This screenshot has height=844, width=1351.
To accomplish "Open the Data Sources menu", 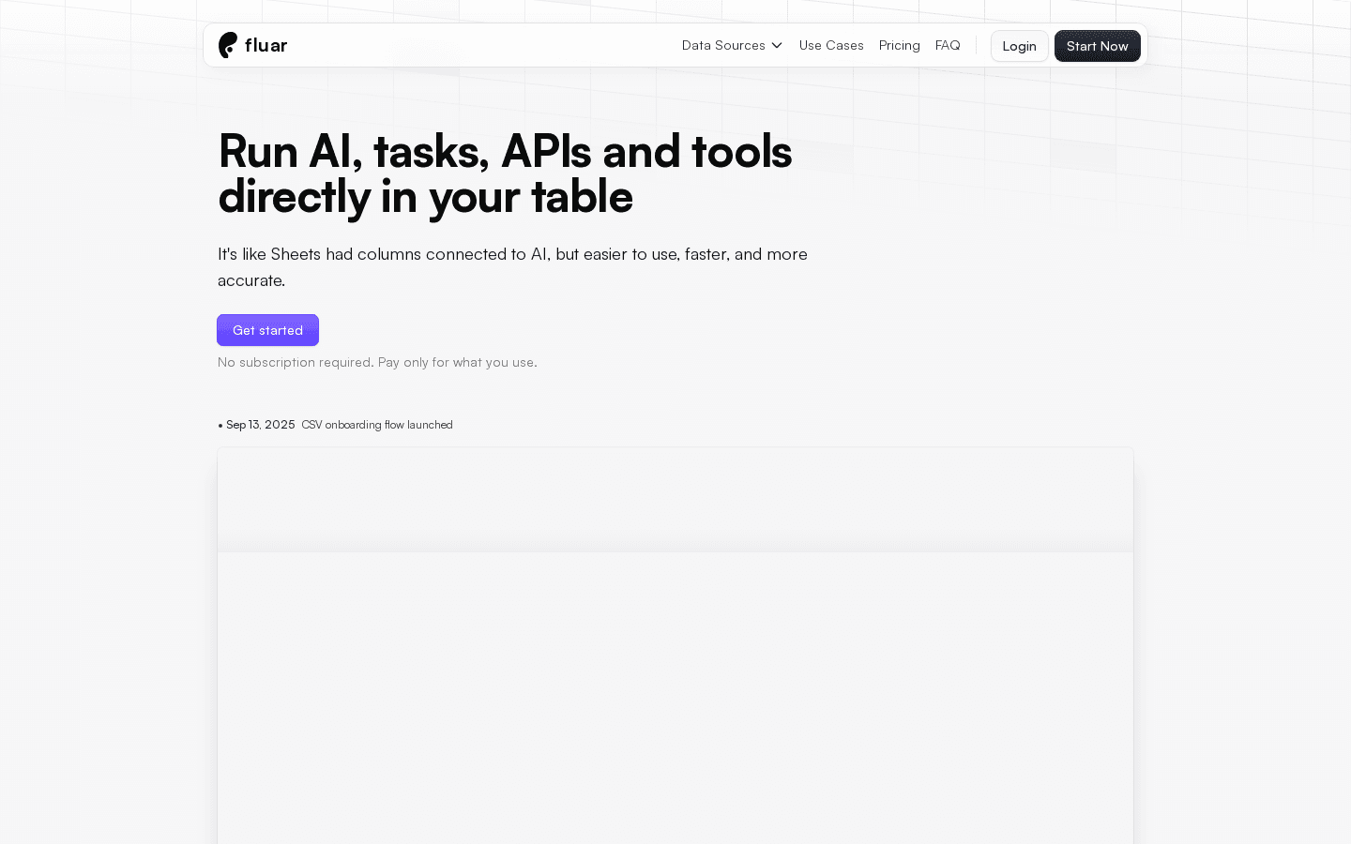I will point(723,45).
